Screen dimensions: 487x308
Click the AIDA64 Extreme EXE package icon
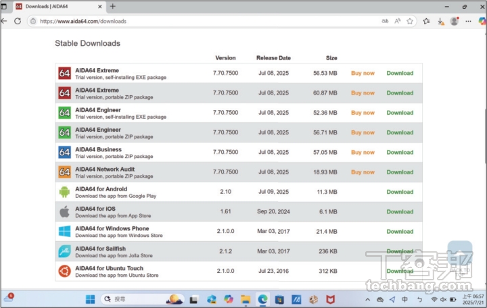coord(64,73)
